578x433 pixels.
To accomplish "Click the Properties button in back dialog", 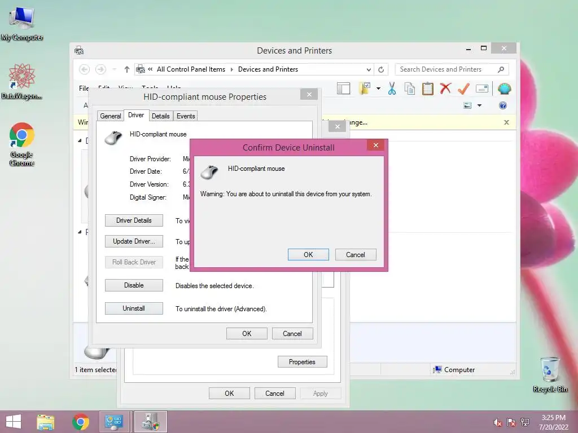I will tap(303, 362).
